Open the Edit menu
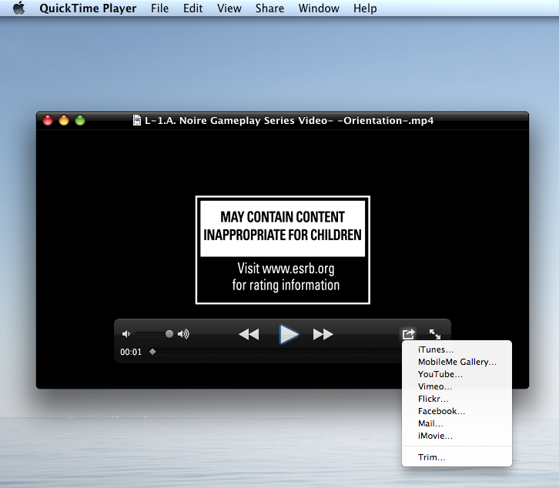Viewport: 559px width, 488px height. coord(192,8)
